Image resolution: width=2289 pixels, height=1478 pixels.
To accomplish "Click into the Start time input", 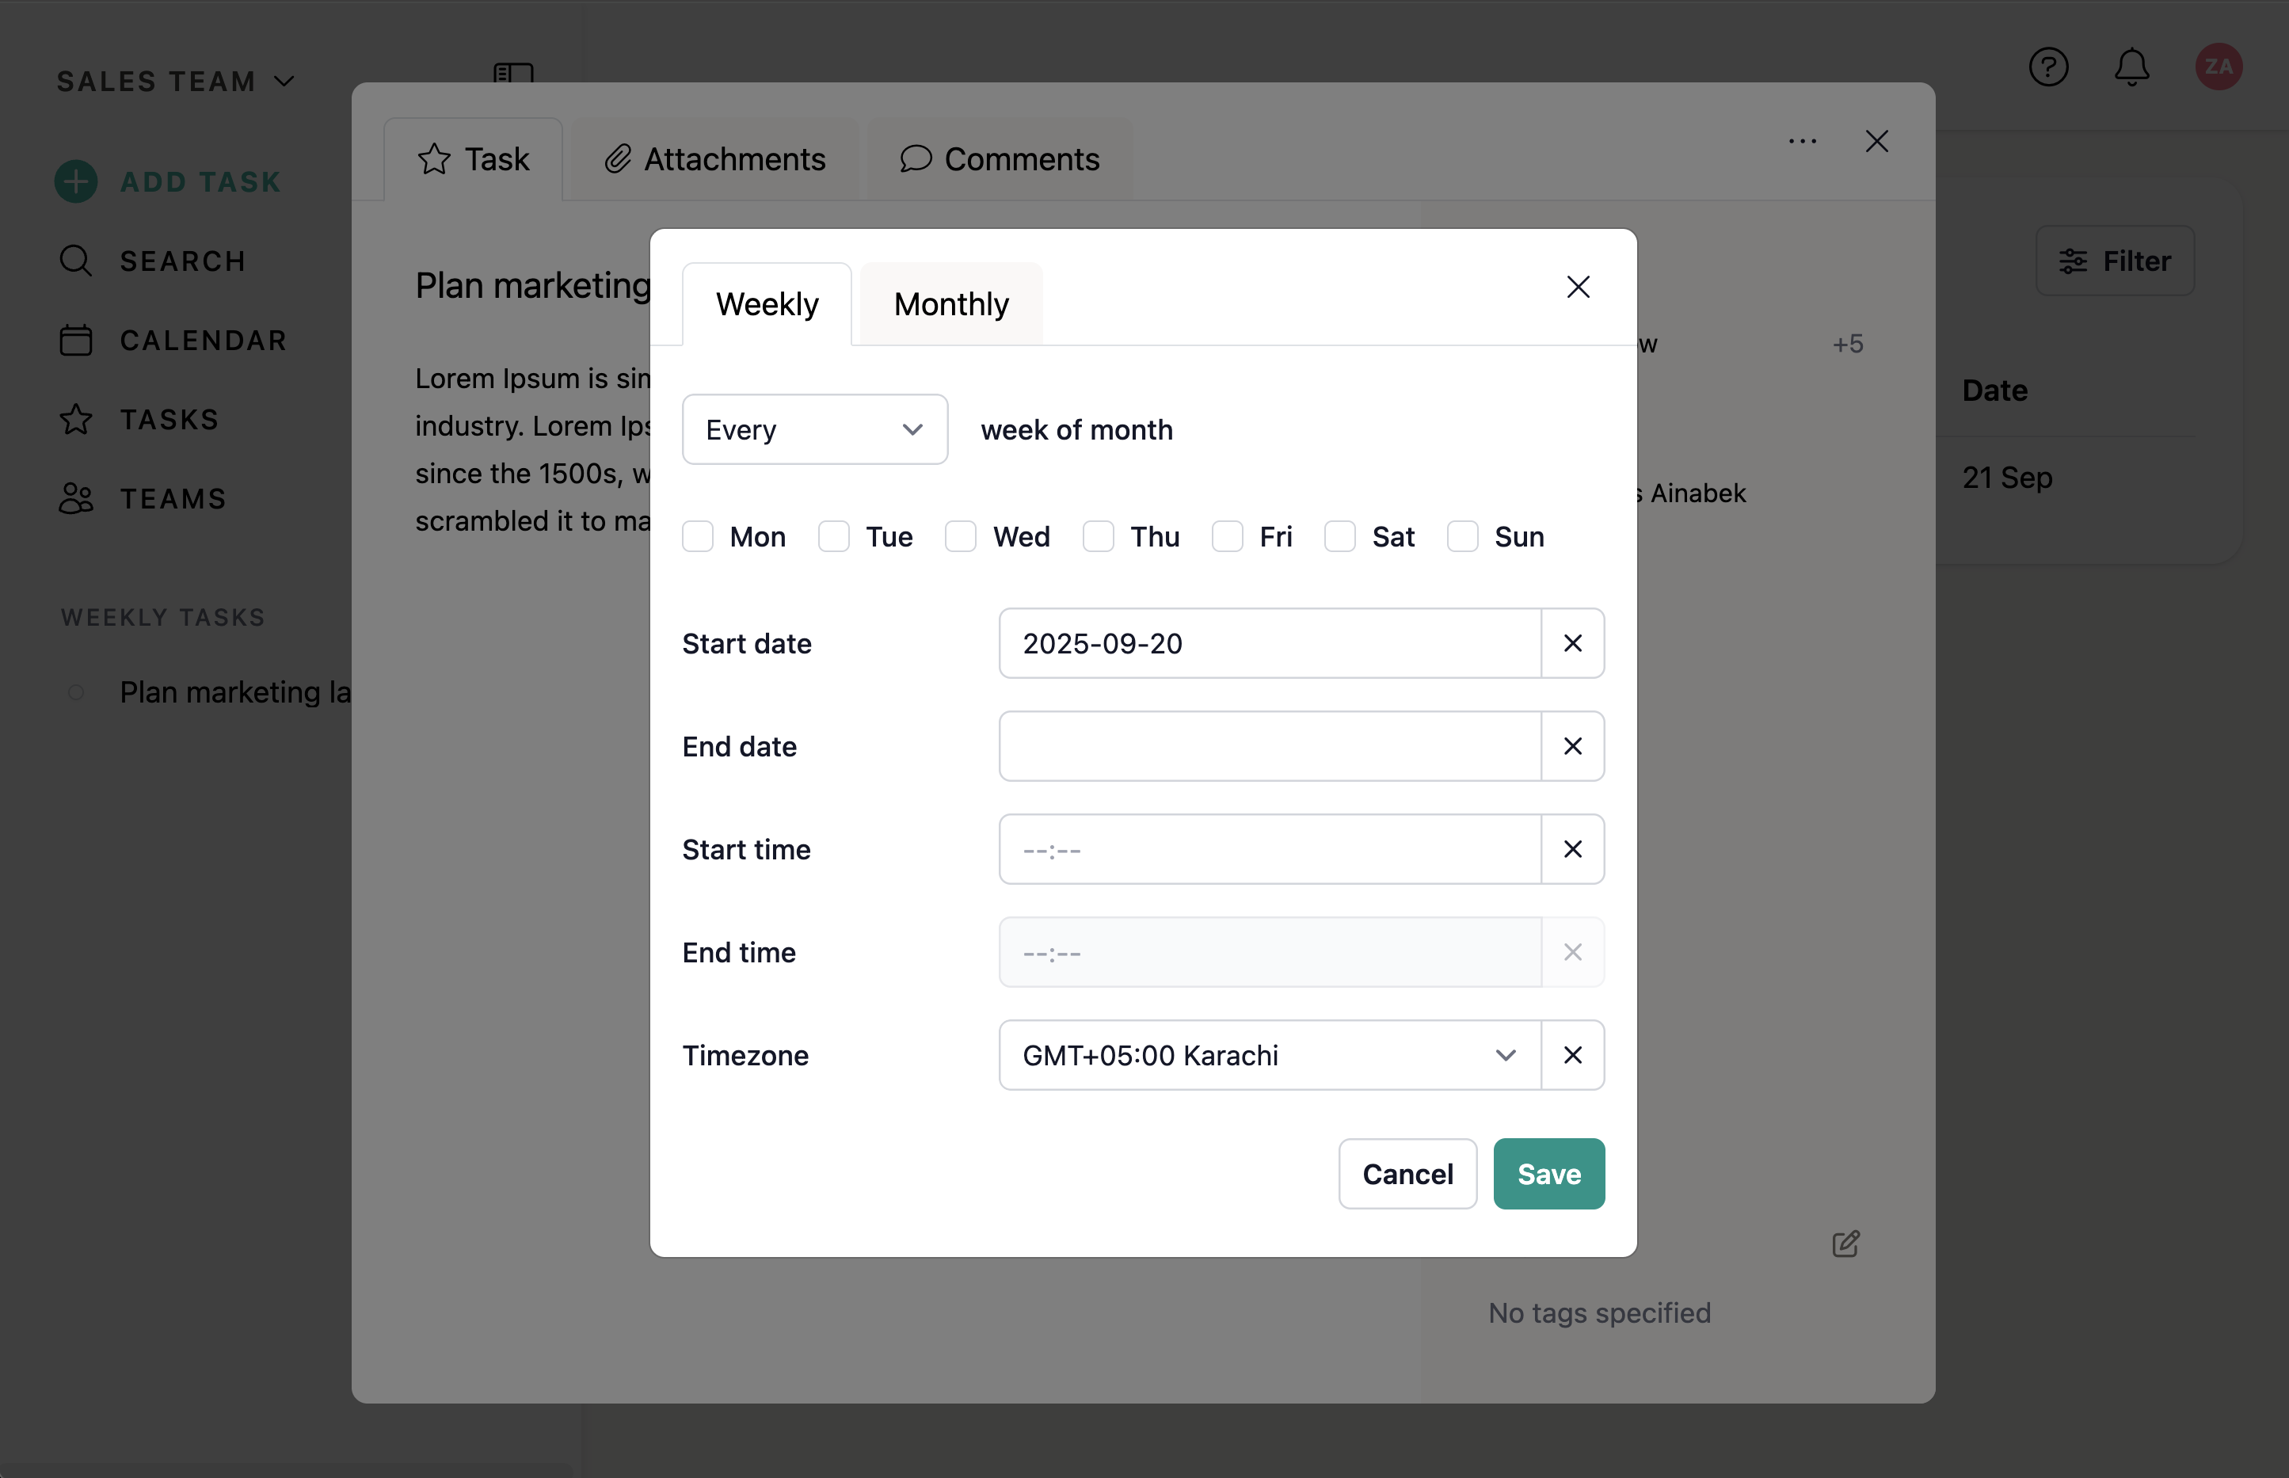I will pos(1269,849).
